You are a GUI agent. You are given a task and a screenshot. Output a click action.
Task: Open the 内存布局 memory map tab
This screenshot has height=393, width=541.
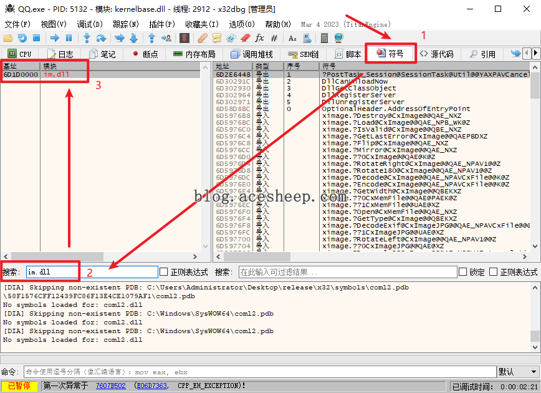click(194, 54)
